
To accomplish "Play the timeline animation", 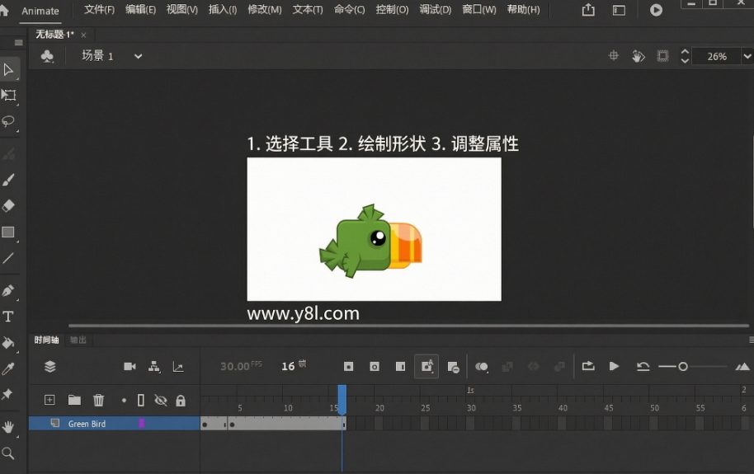I will click(x=614, y=366).
